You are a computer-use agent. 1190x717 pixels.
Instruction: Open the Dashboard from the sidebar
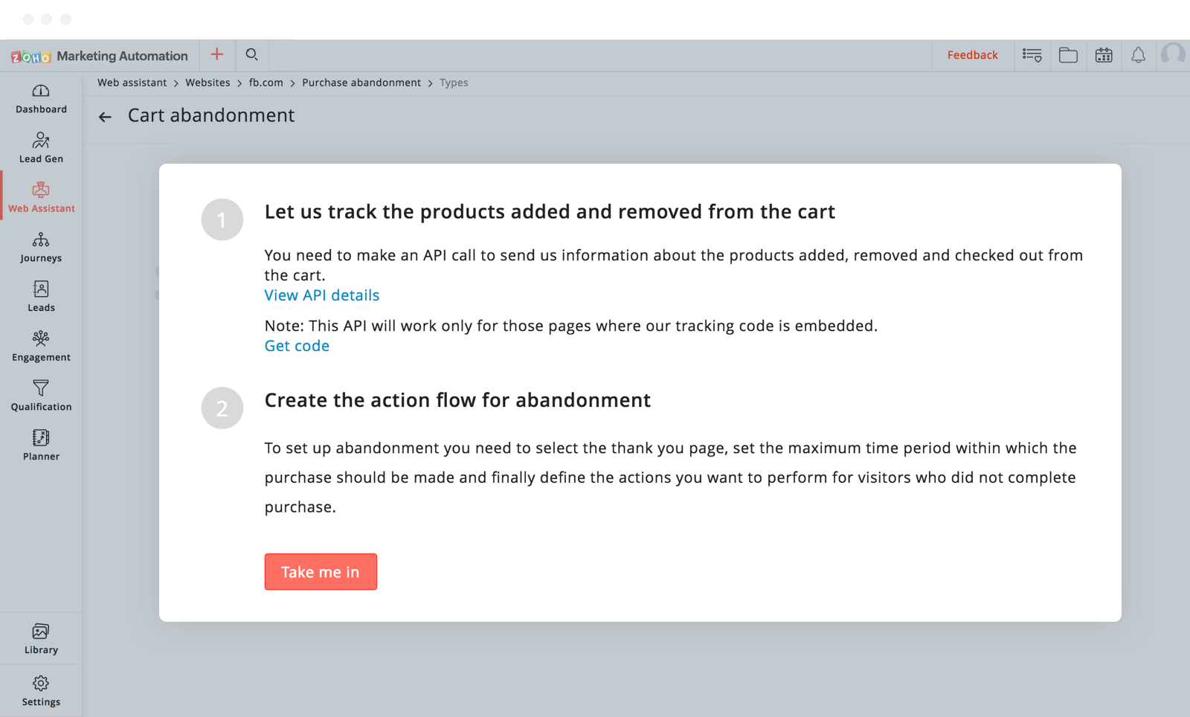point(41,99)
